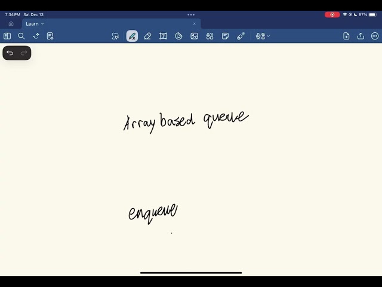Screen dimensions: 382x287
Task: Choose the Text box tool
Action: pos(163,36)
